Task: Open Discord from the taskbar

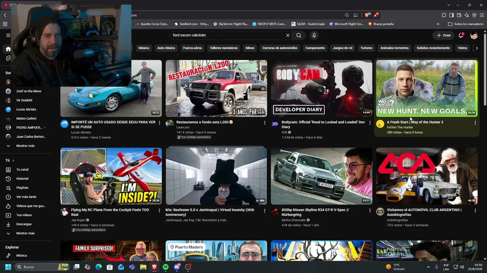Action: coord(177,267)
